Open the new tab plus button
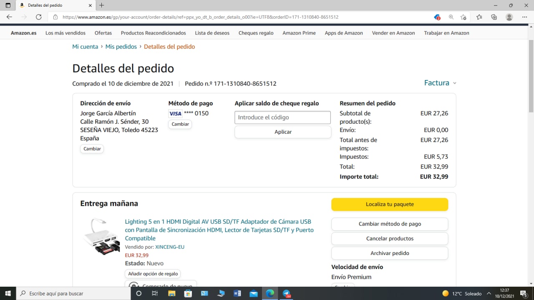 click(101, 5)
